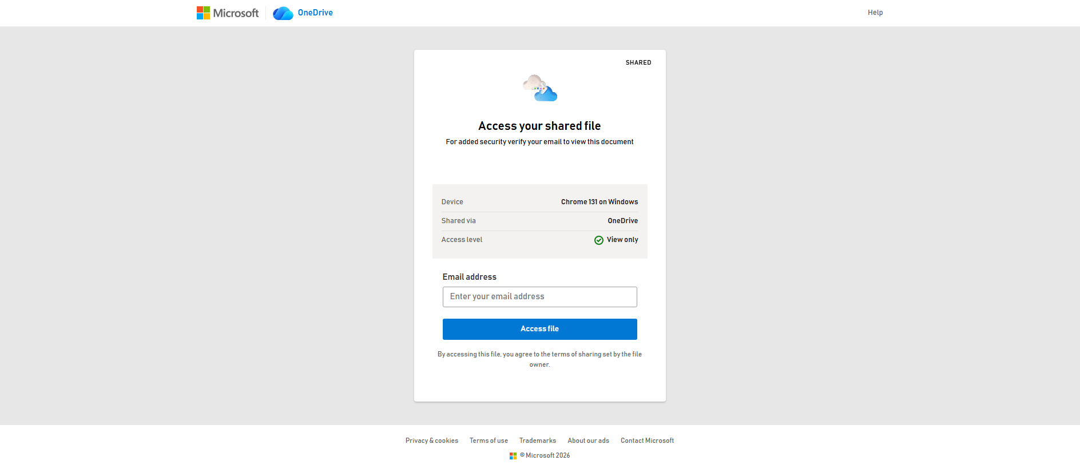
Task: Open the Terms of use link
Action: click(489, 441)
